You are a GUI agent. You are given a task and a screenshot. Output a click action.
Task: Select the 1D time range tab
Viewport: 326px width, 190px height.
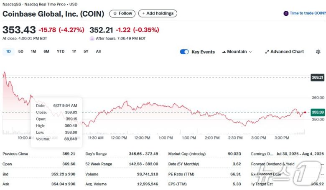click(x=8, y=52)
